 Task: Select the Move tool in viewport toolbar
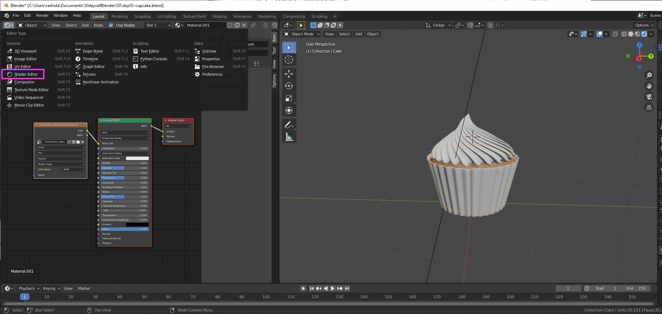coord(289,74)
